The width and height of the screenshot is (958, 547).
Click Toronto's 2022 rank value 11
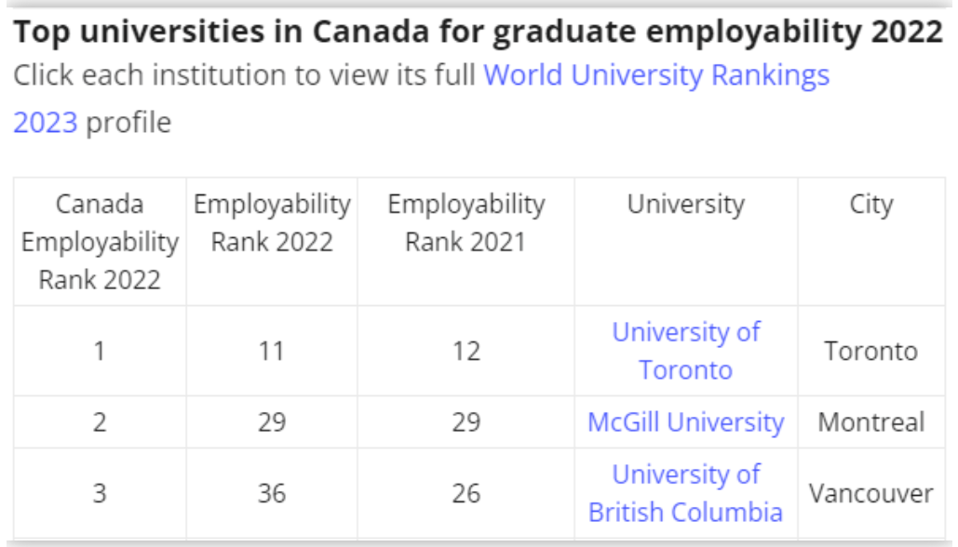click(272, 352)
